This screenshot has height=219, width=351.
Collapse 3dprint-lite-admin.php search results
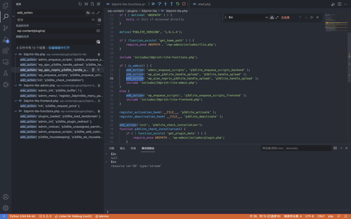pyautogui.click(x=16, y=85)
